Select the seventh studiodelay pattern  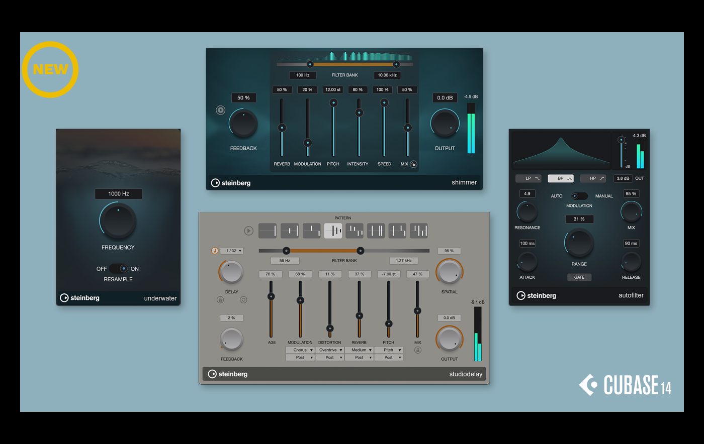coord(397,231)
